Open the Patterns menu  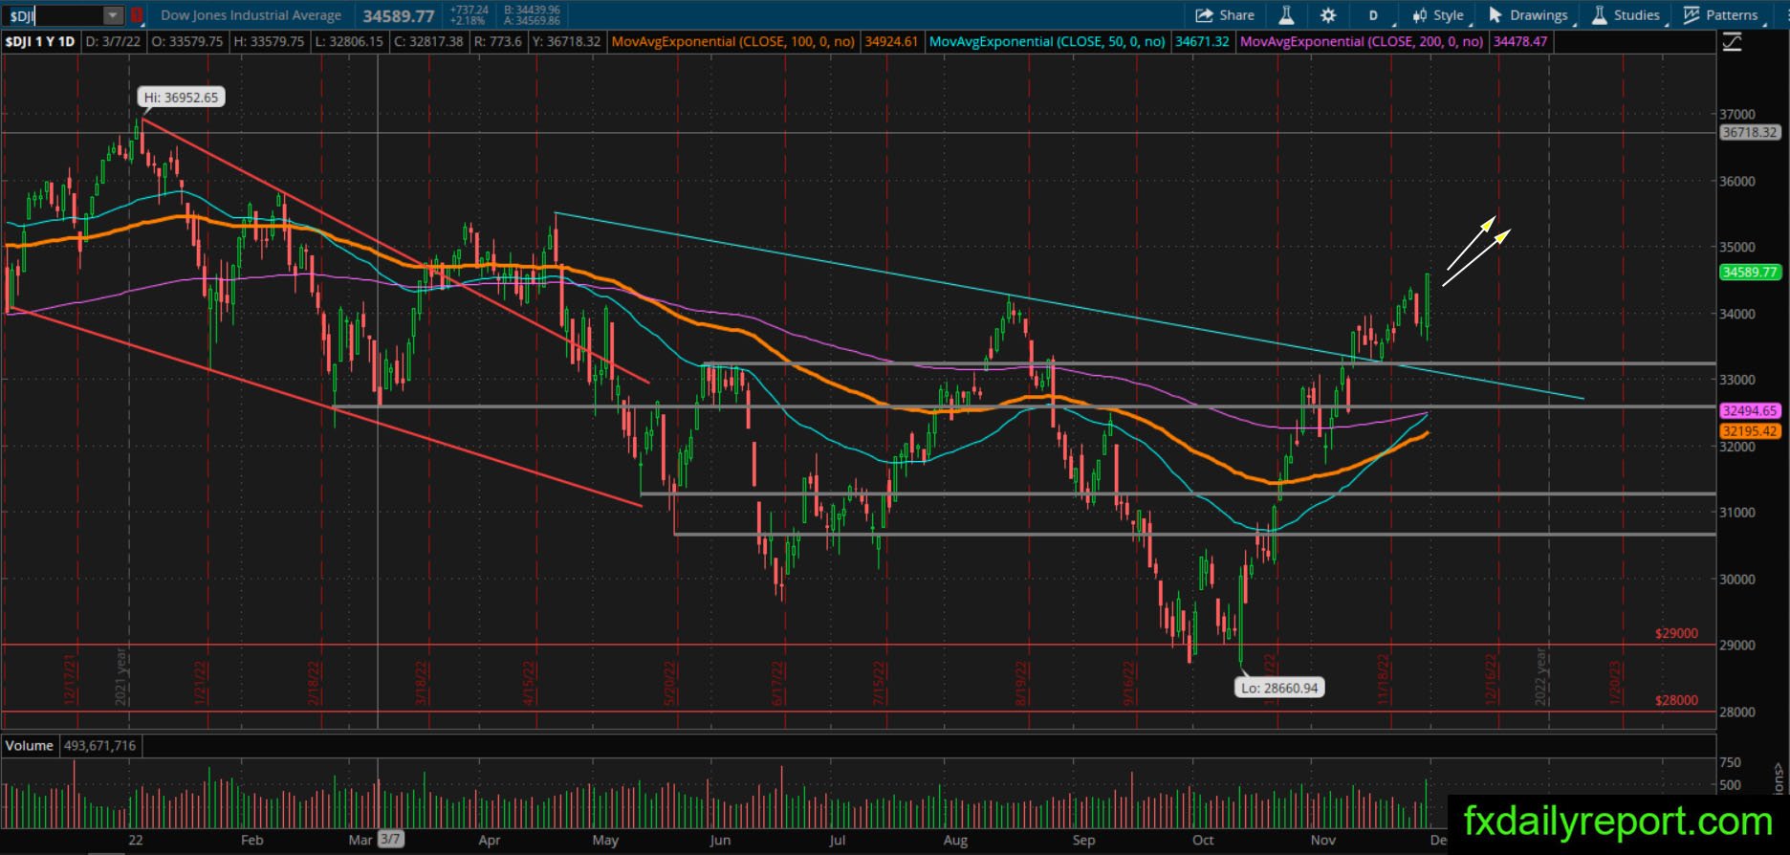(x=1722, y=15)
